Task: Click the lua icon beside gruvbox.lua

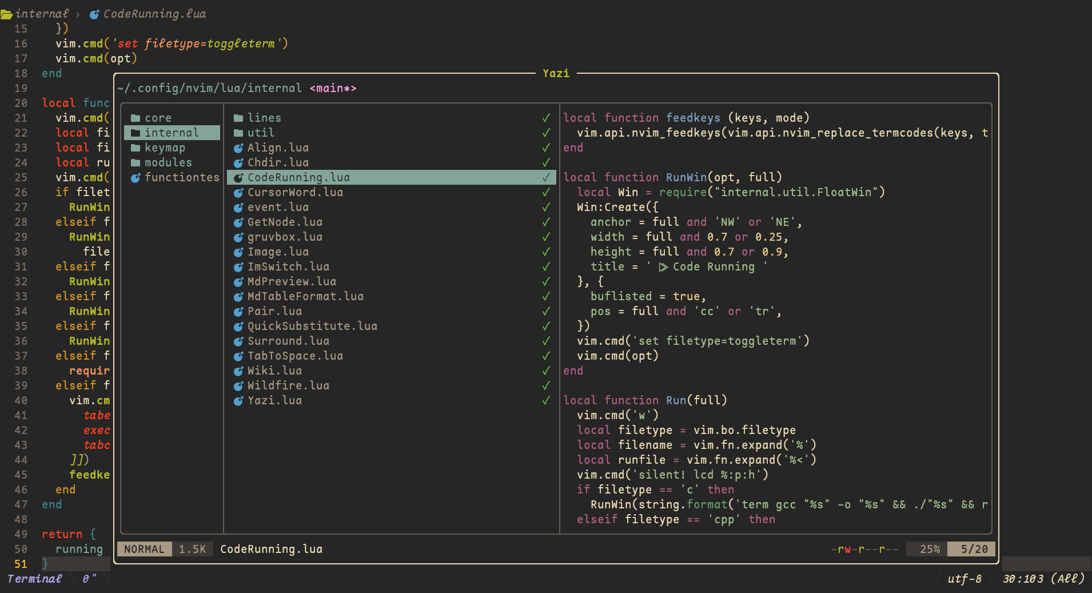Action: point(238,237)
